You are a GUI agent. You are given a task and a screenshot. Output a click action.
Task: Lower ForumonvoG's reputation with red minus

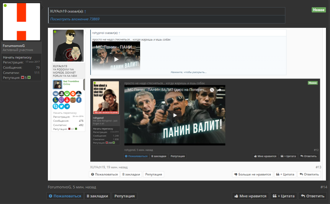[x=23, y=78]
